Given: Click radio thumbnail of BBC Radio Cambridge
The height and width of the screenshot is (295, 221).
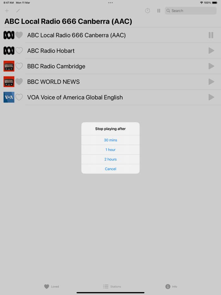Looking at the screenshot, I should pos(9,66).
